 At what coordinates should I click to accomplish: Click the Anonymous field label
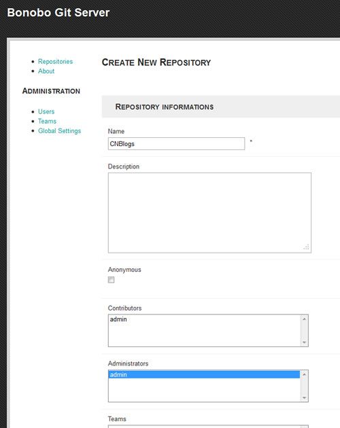124,270
